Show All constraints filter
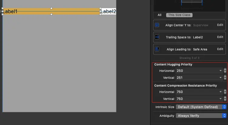228x125 pixels. point(159,15)
